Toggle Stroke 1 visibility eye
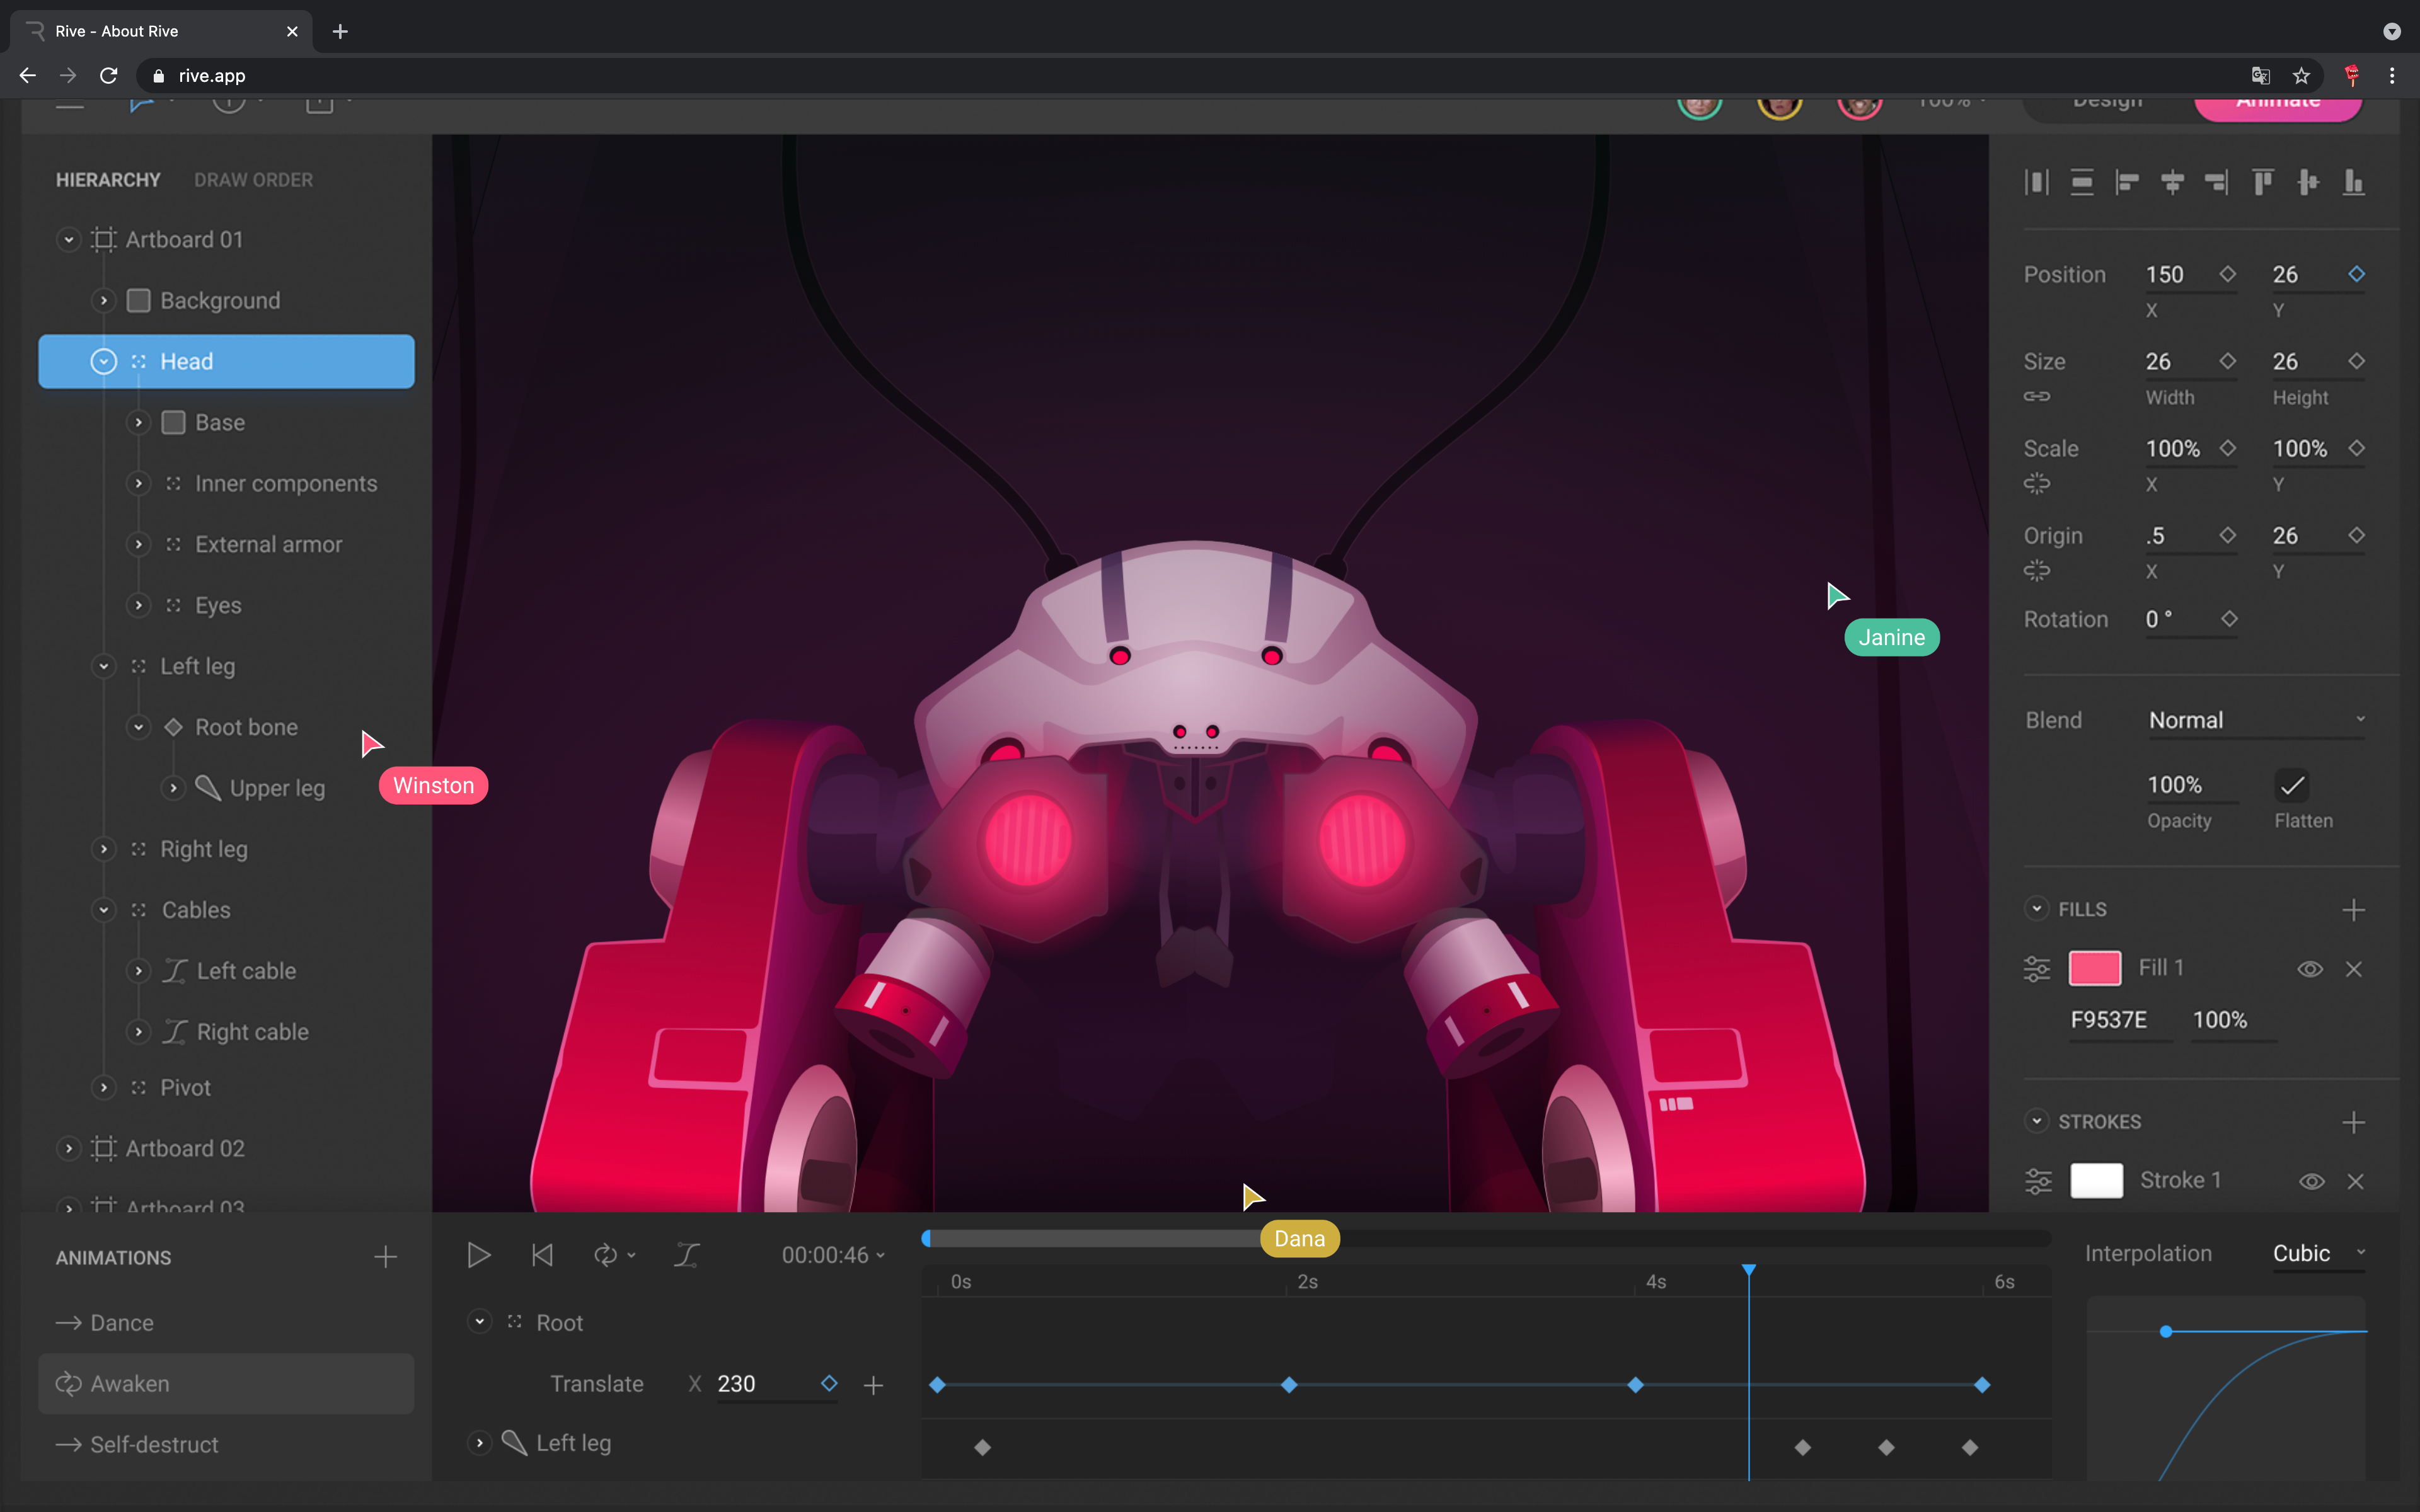 tap(2311, 1181)
